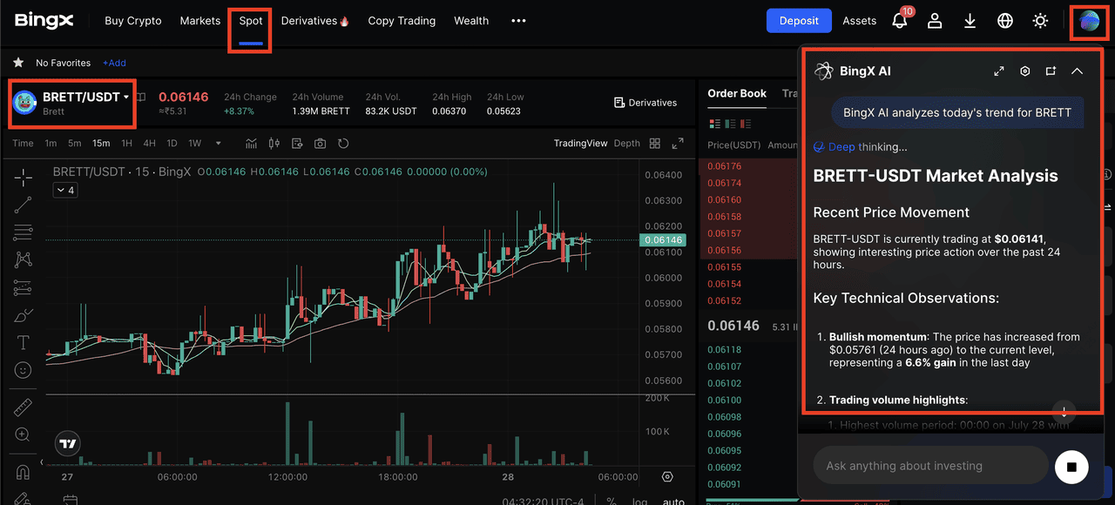Expand the chart to fullscreen
Viewport: 1115px width, 505px height.
point(677,144)
